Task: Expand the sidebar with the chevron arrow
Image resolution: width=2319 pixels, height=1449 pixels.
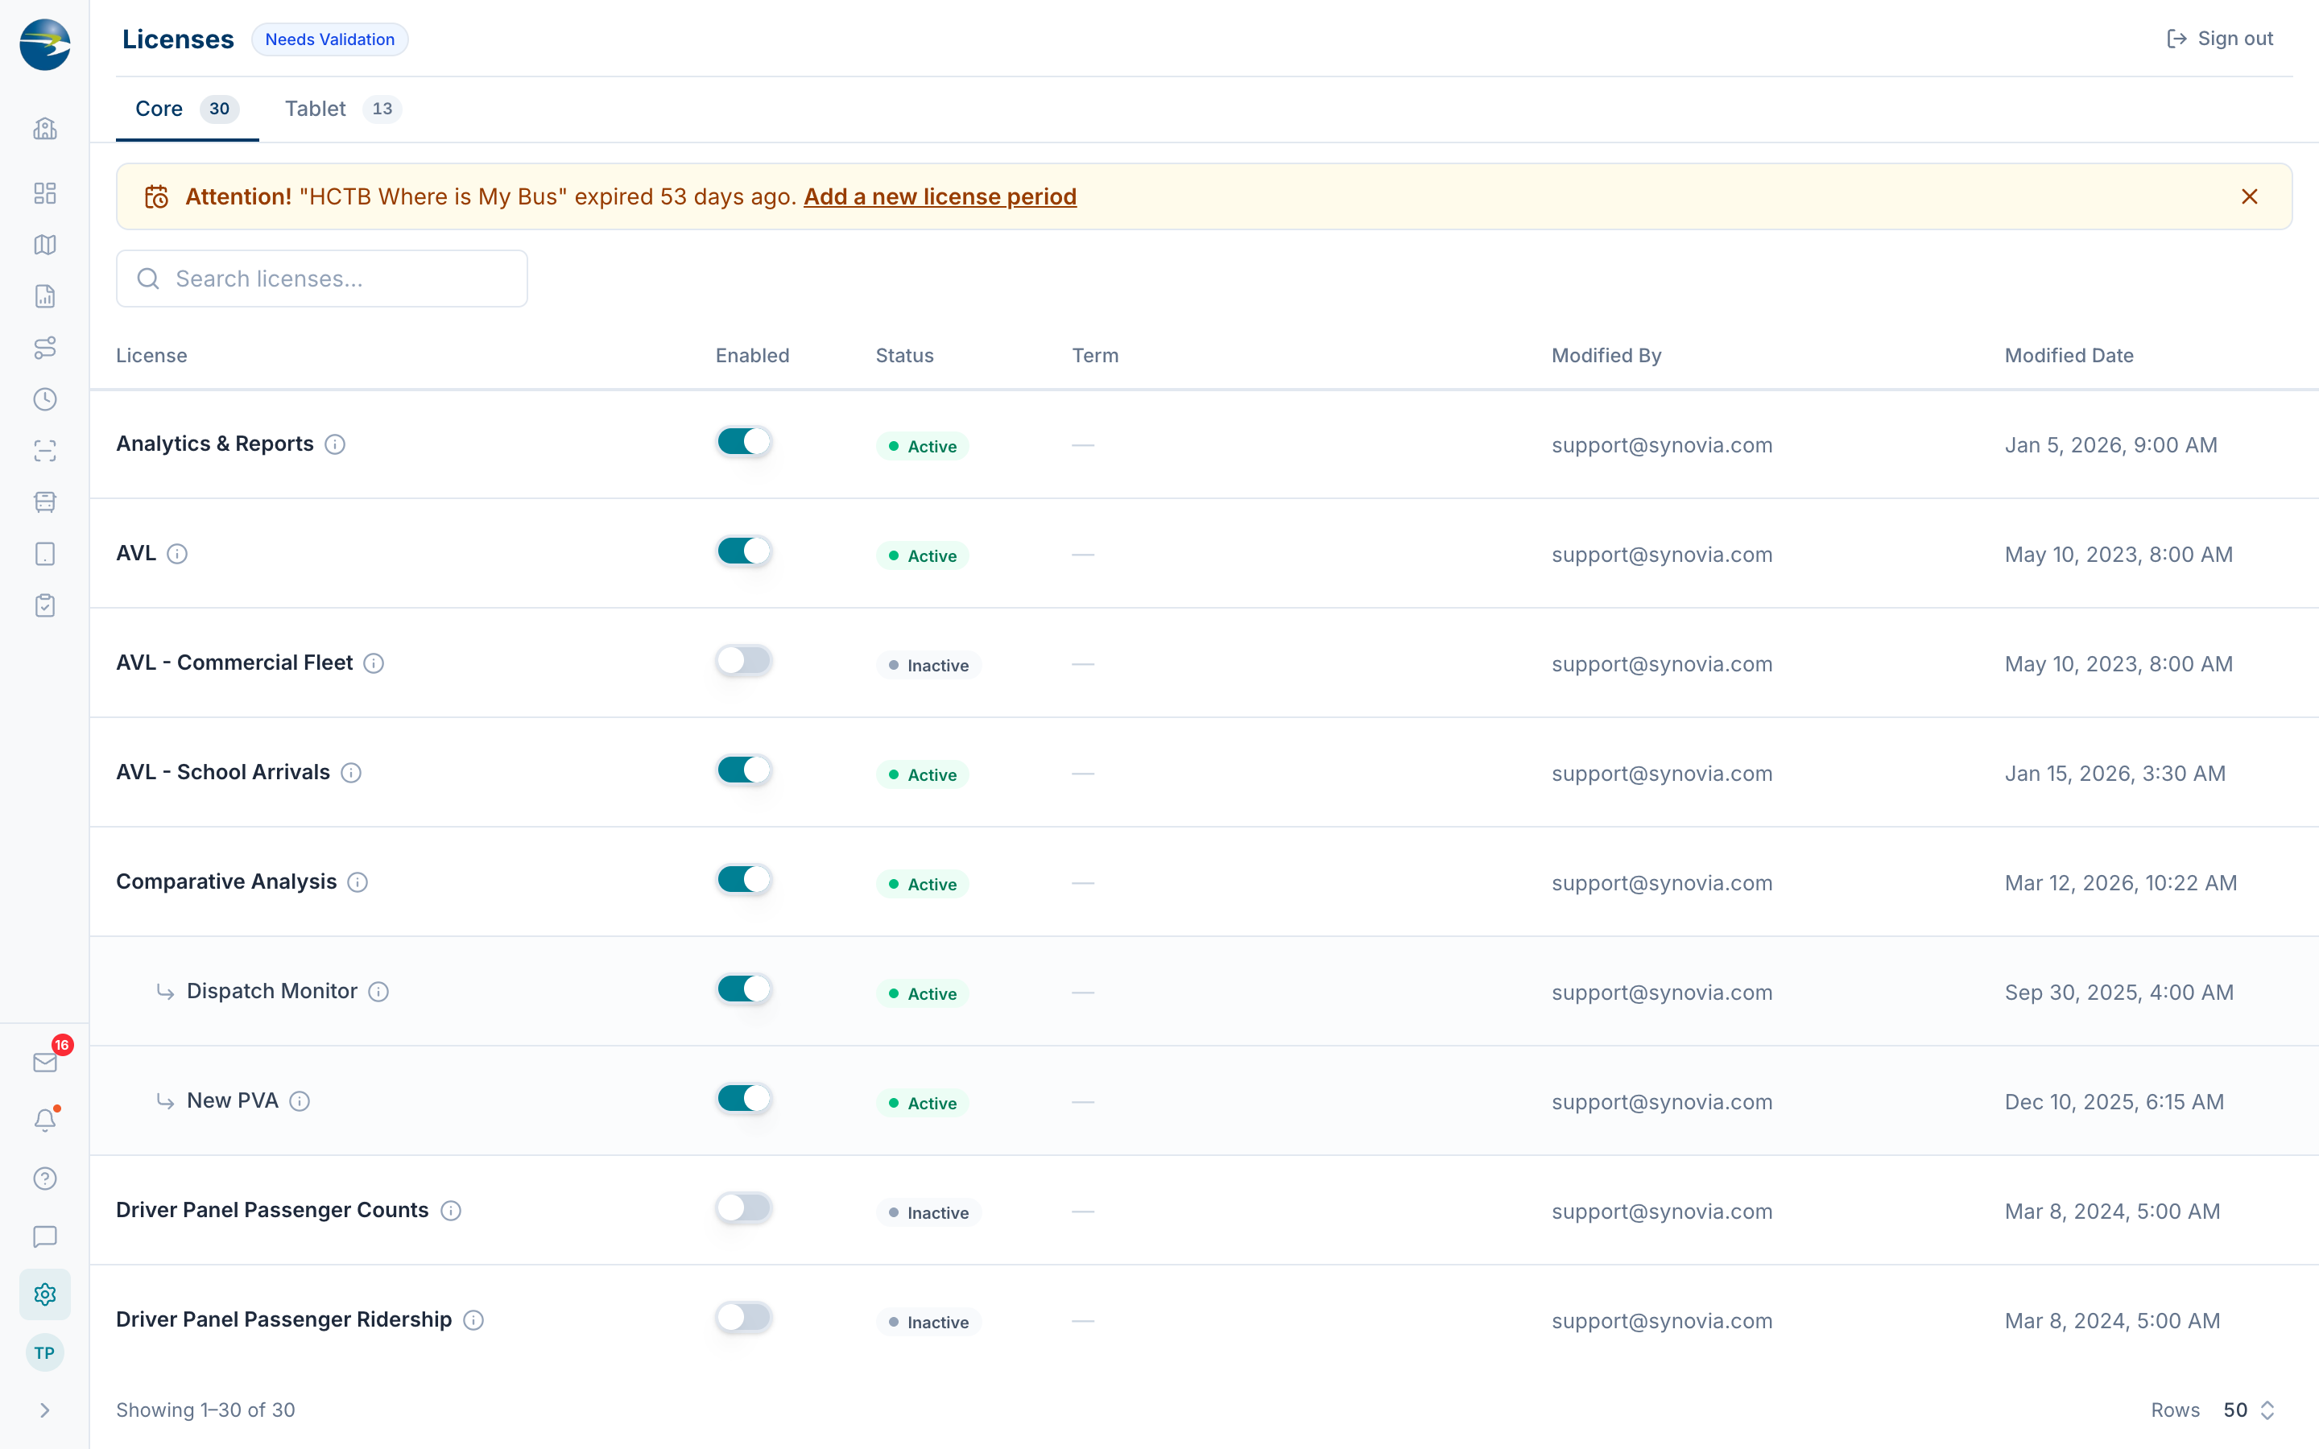Action: (45, 1410)
